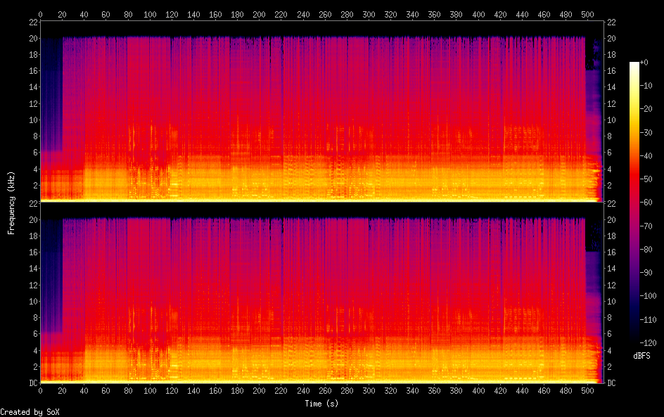This screenshot has width=664, height=417.
Task: Click "500" on the bottom time axis
Action: (x=587, y=391)
